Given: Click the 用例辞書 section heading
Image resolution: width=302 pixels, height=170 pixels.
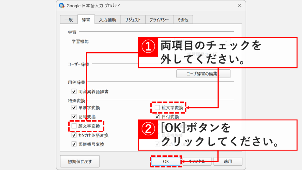Looking at the screenshot, I should (76, 83).
